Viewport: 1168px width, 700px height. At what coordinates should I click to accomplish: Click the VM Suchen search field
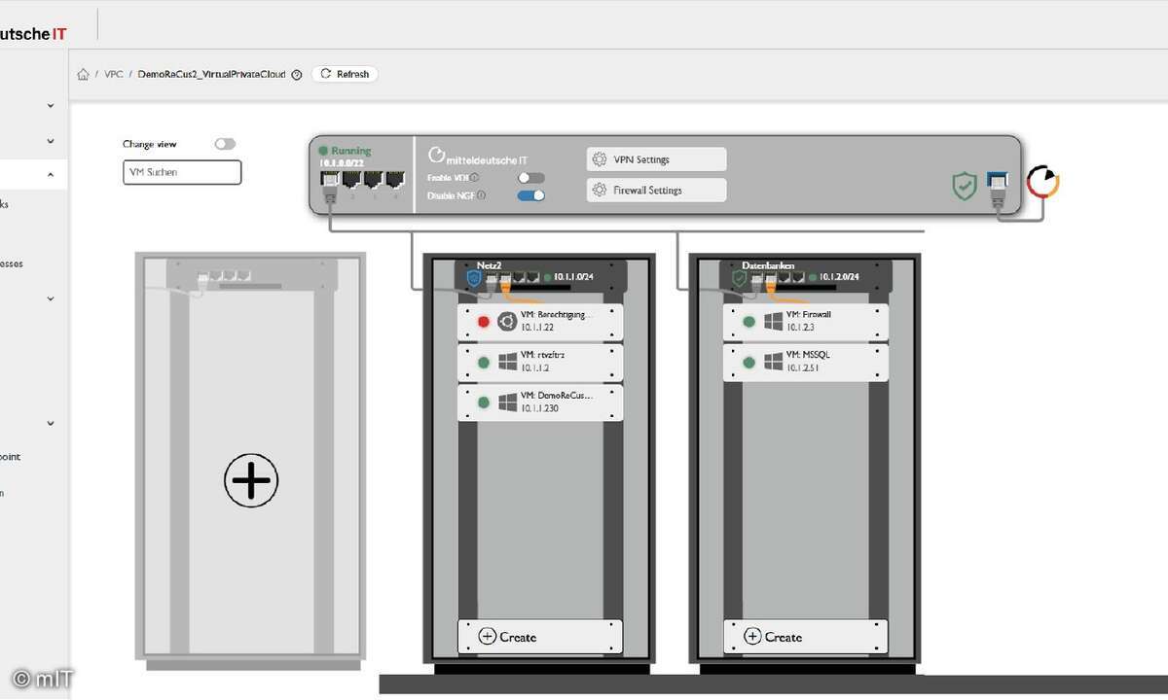(x=182, y=173)
